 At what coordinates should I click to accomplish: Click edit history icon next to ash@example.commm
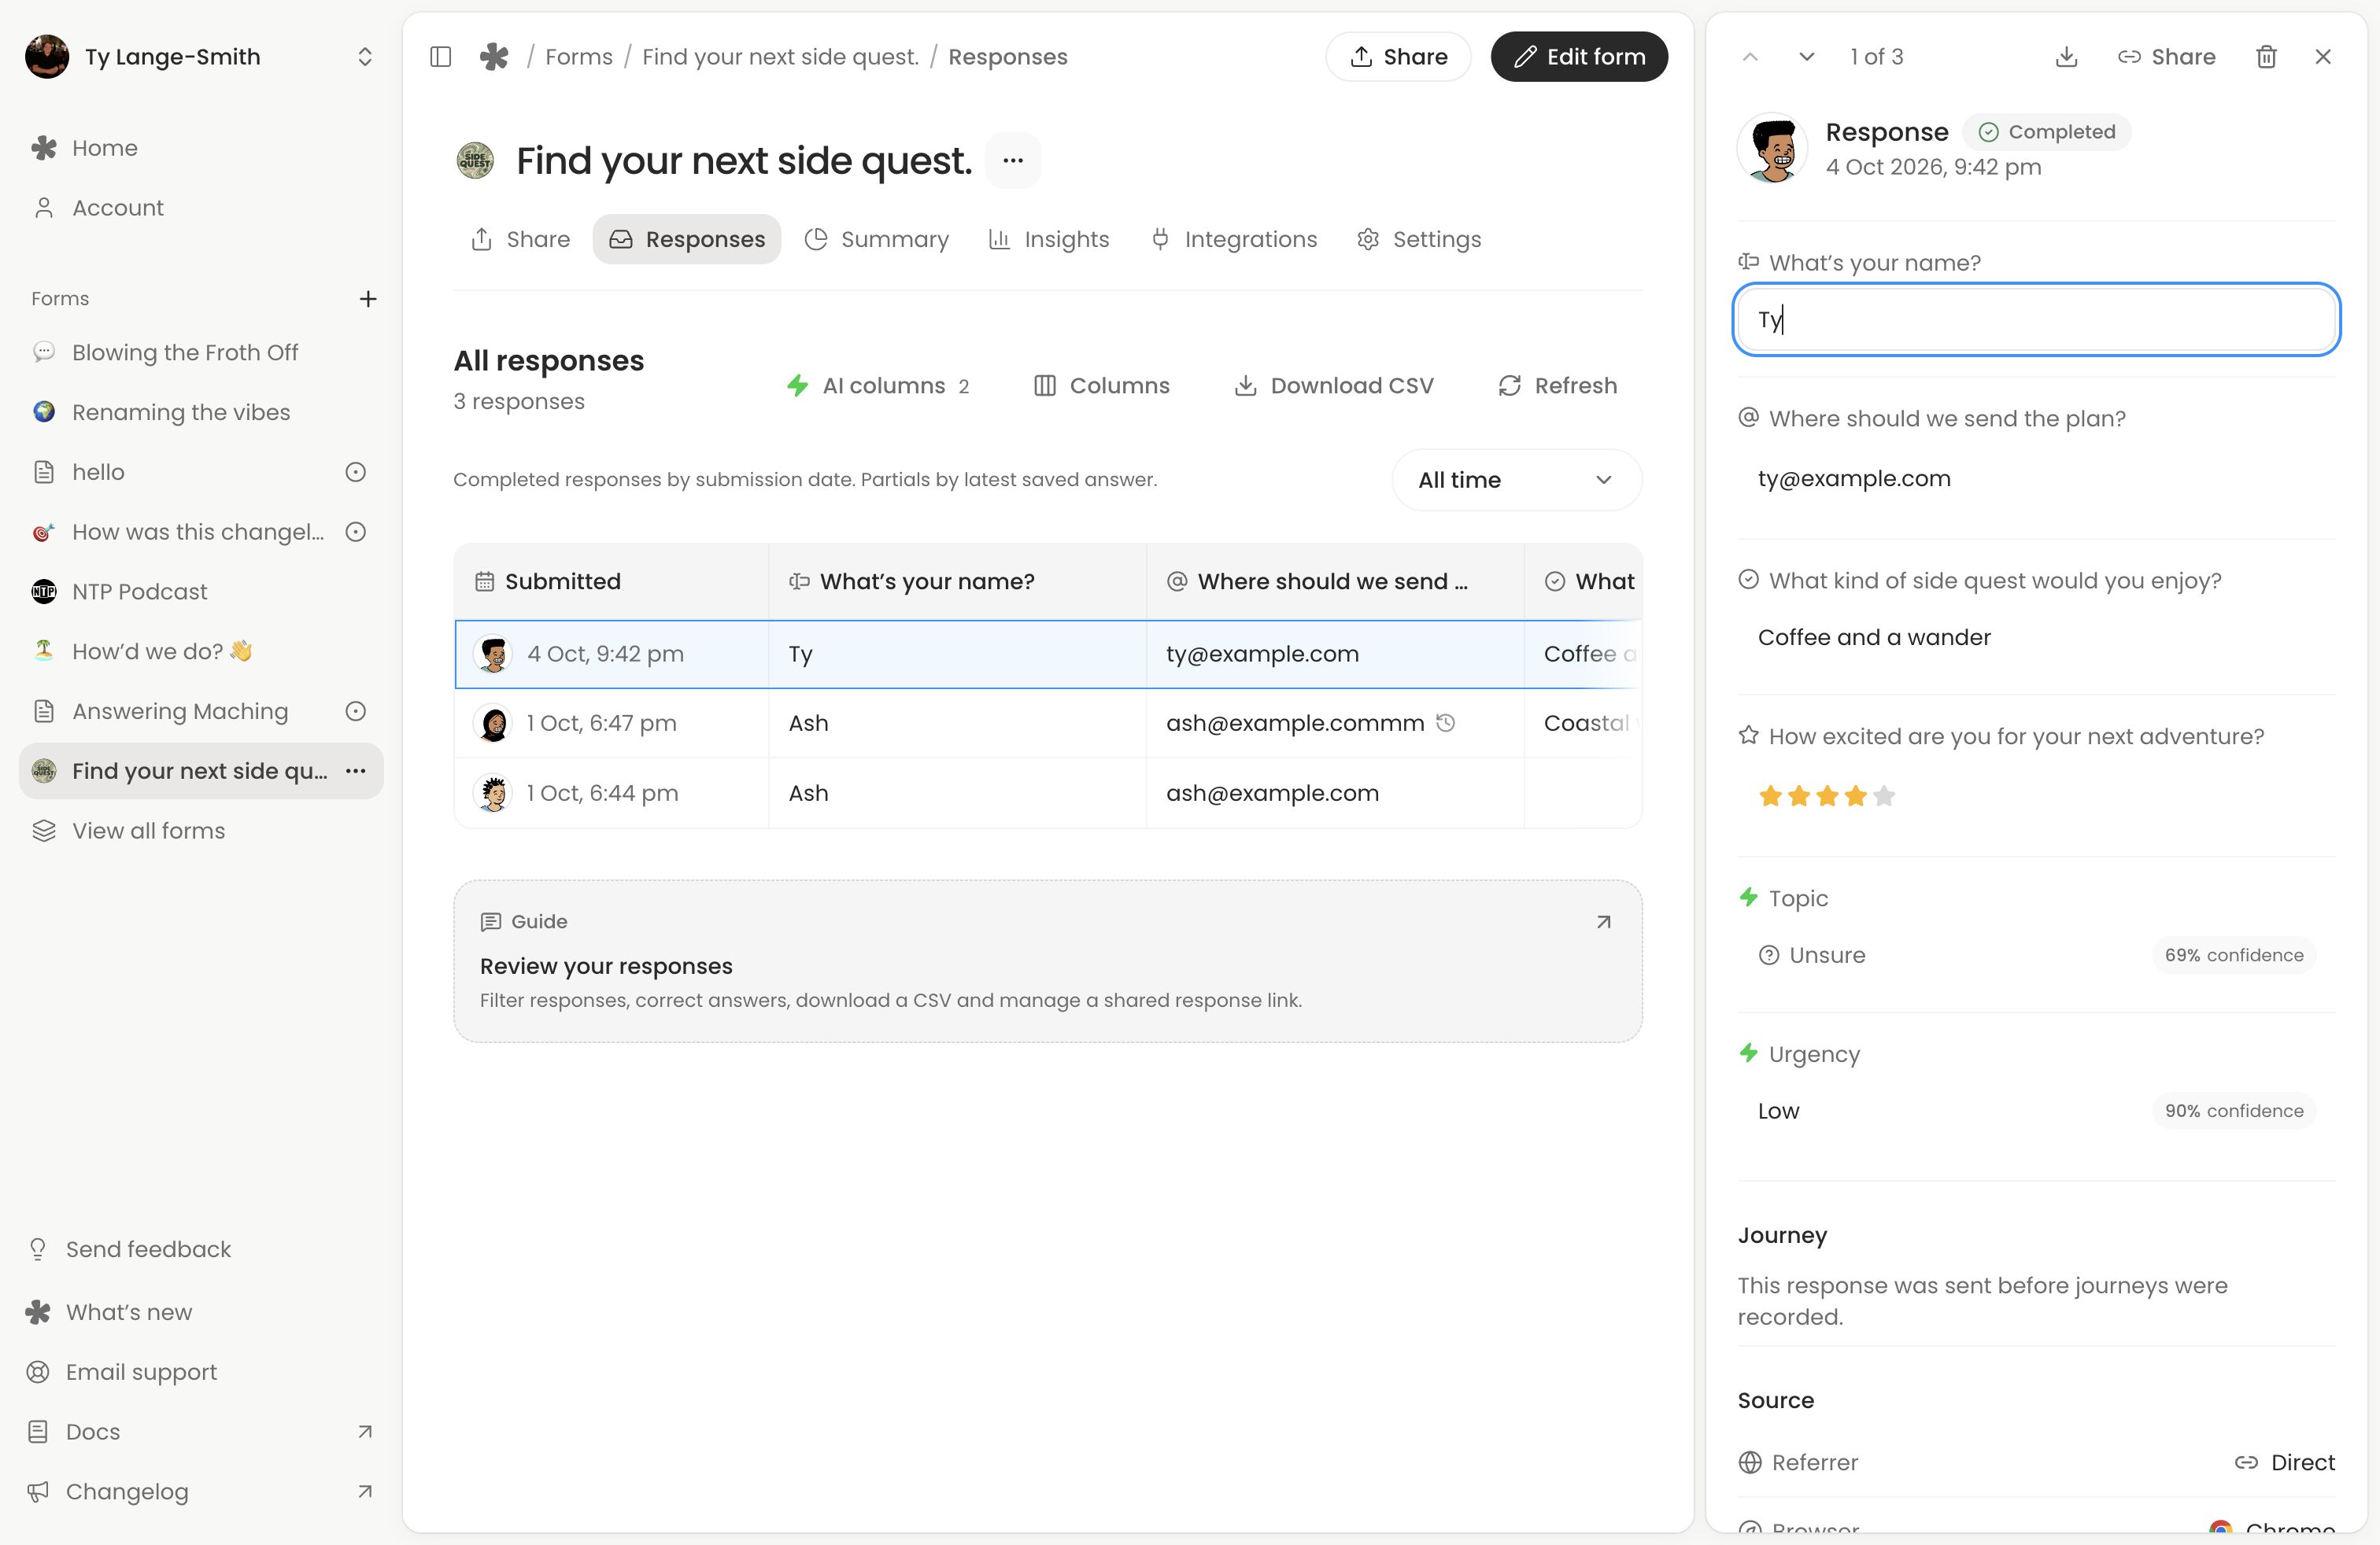1445,722
